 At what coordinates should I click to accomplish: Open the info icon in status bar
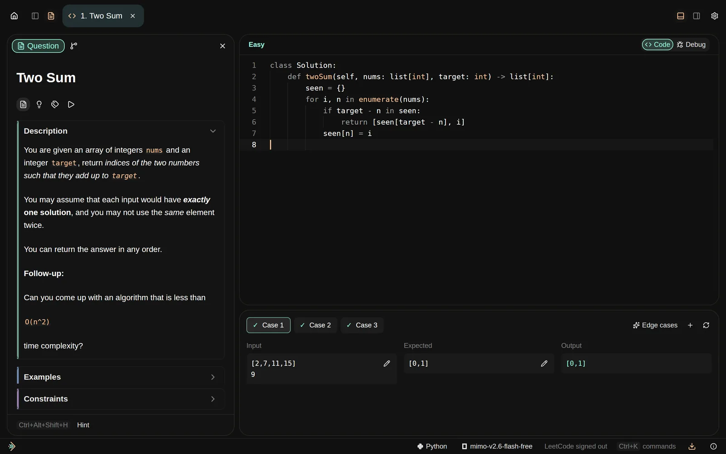click(713, 446)
